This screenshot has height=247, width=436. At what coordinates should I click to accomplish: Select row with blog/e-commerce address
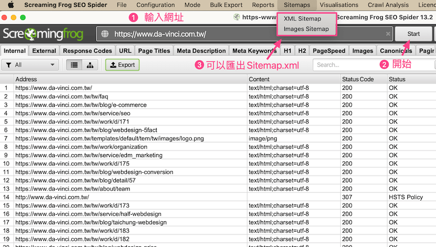[218, 104]
